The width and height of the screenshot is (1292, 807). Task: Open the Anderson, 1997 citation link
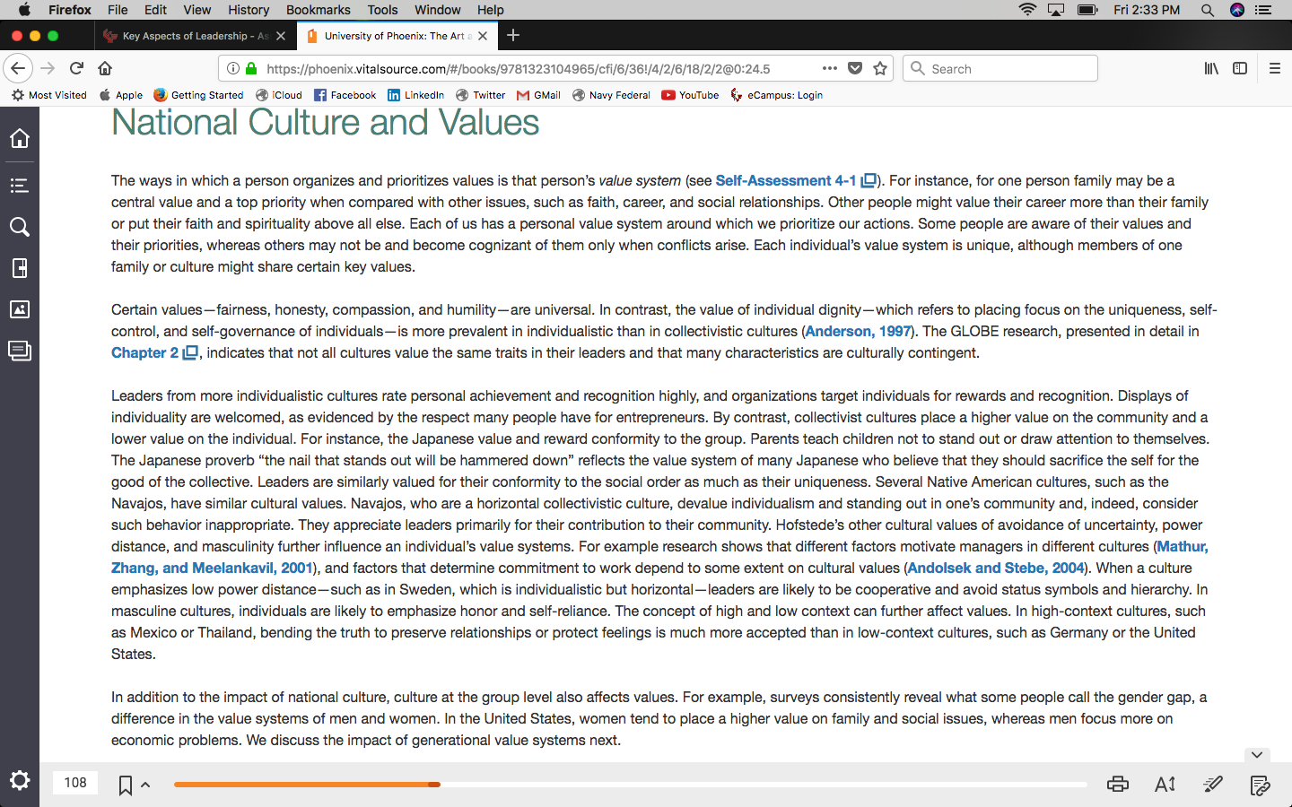click(859, 331)
